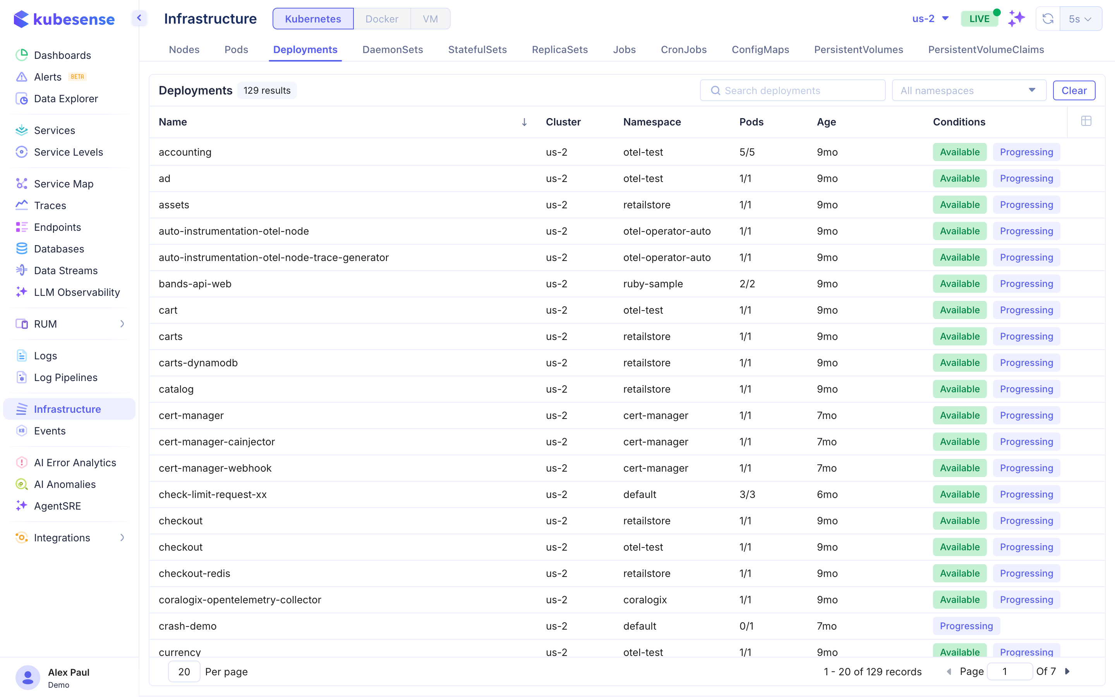The height and width of the screenshot is (697, 1115).
Task: Sort by the Name column arrow
Action: (524, 122)
